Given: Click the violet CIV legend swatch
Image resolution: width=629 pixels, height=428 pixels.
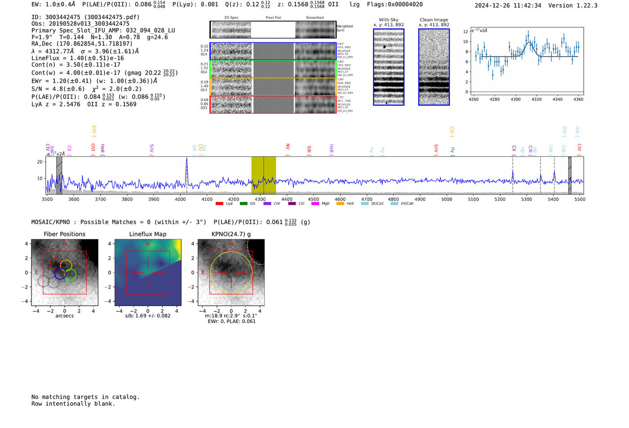Looking at the screenshot, I should click(x=267, y=203).
